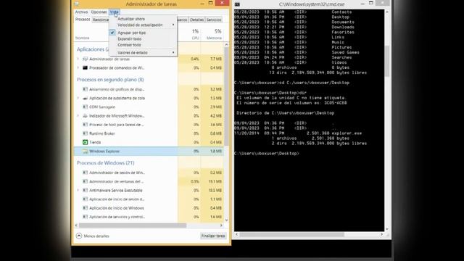Click the Aplicación de inicio de Windows icon
Screen dimensions: 464x261
tap(86, 208)
